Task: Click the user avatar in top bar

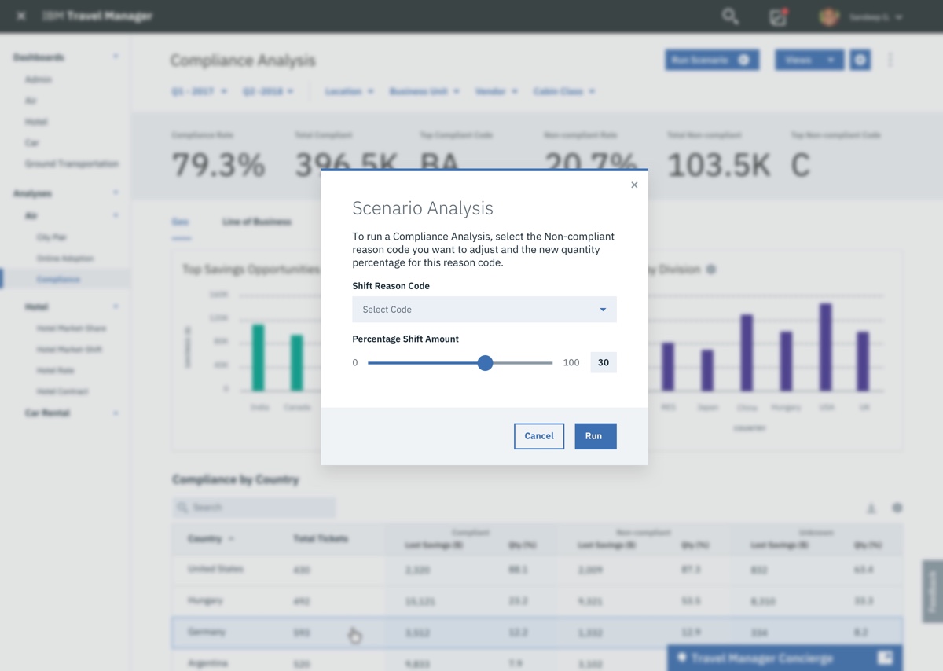Action: [828, 17]
